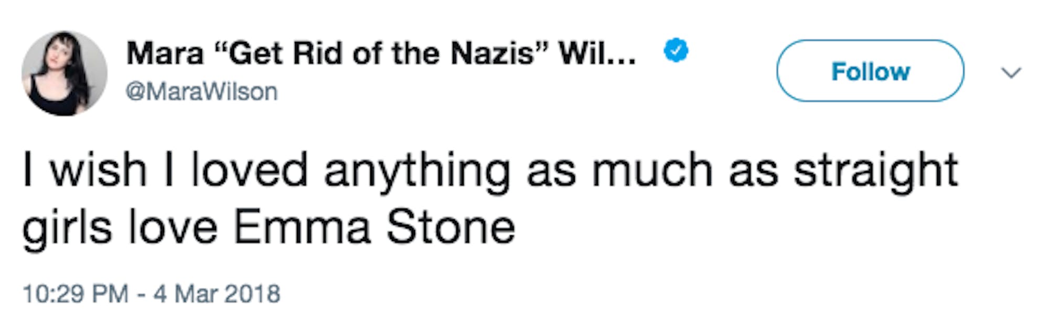The width and height of the screenshot is (1049, 317).
Task: Click the blue verified badge icon
Action: tap(676, 51)
